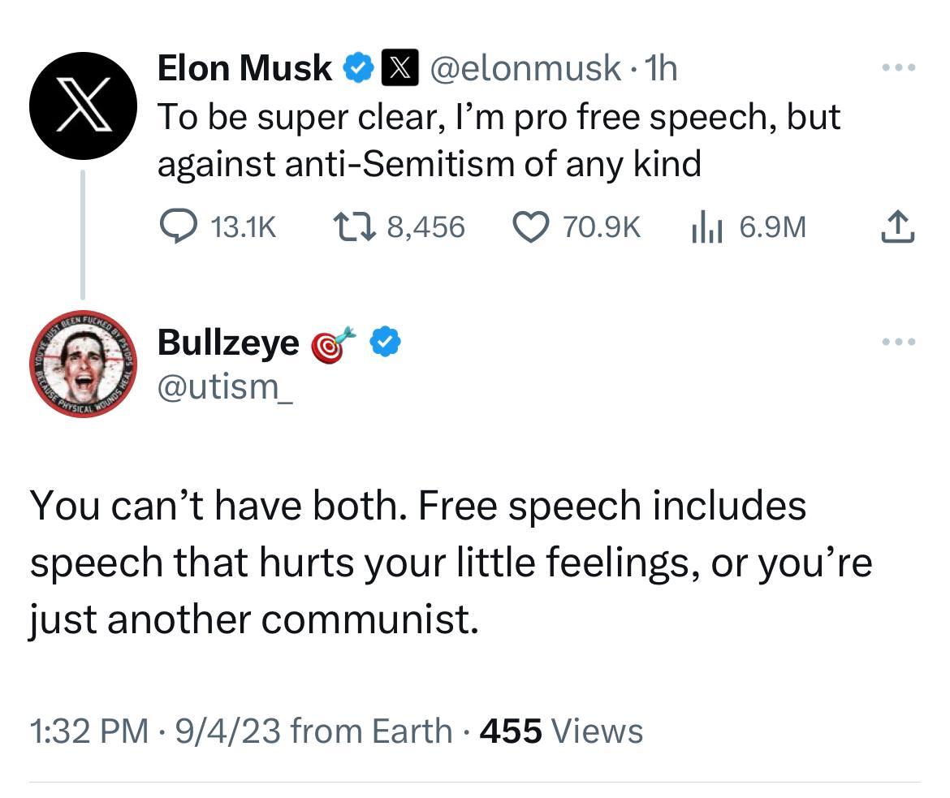This screenshot has height=798, width=950.
Task: Open the Elon Musk display name link
Action: pos(244,68)
